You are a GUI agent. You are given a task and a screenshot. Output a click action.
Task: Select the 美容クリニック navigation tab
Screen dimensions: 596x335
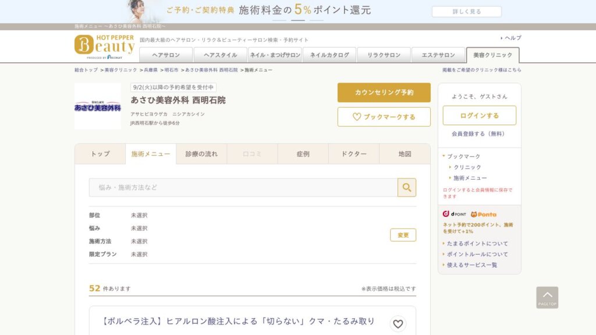coord(494,55)
